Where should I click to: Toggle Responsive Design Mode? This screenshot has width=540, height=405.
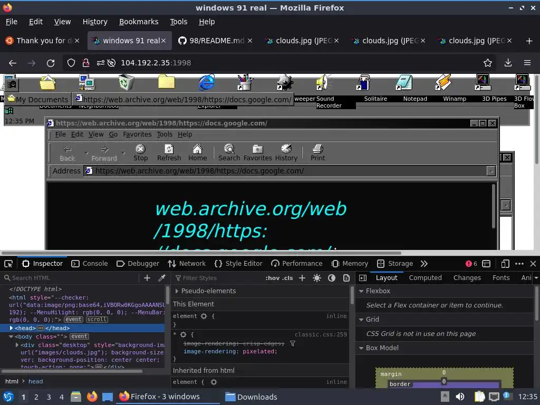505,264
